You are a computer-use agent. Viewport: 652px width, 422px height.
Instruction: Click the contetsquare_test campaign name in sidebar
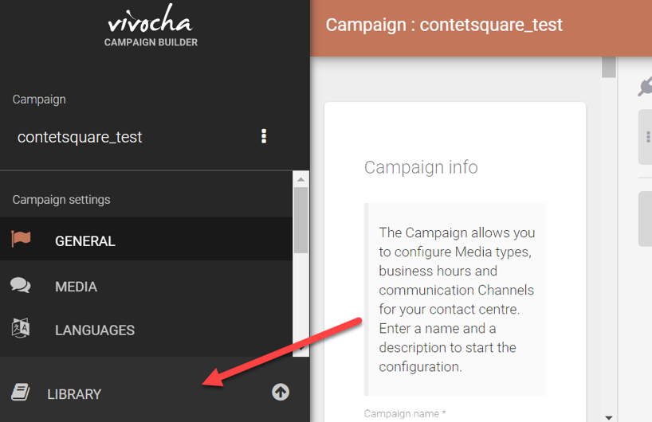[x=80, y=137]
